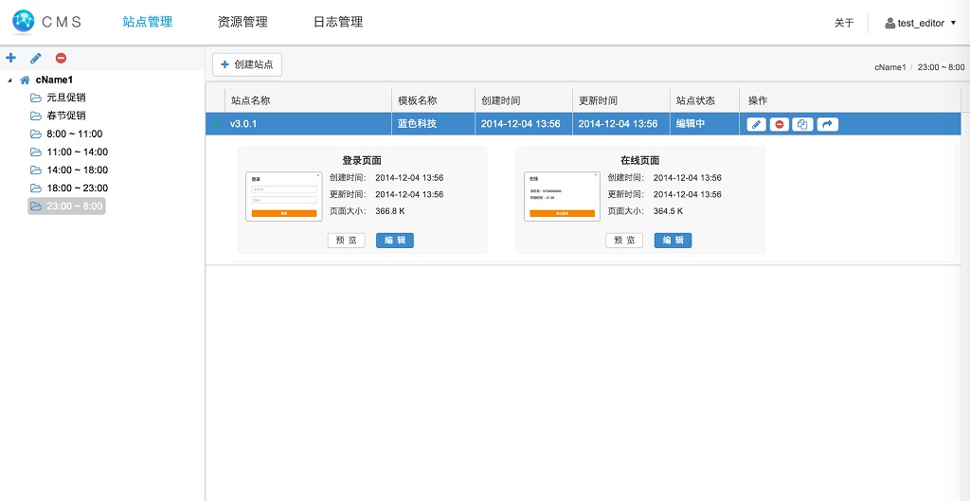The width and height of the screenshot is (970, 501).
Task: Click the CMS globe logo
Action: (23, 22)
